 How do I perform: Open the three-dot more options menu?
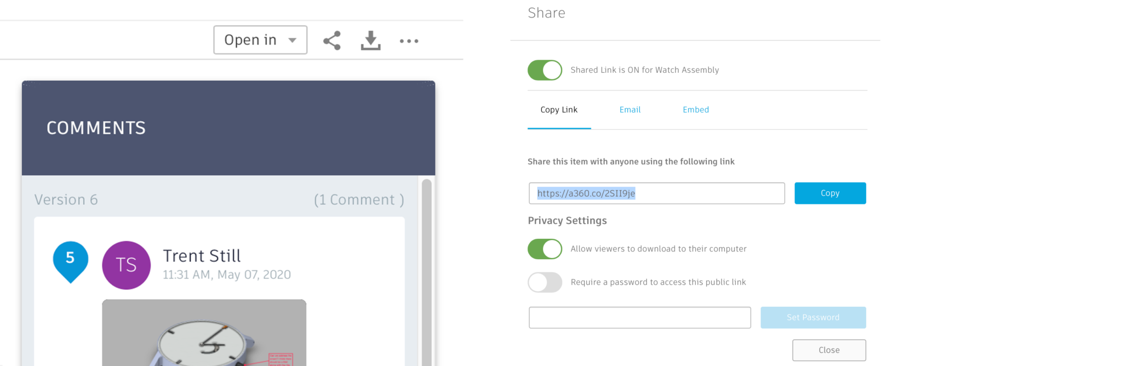409,41
